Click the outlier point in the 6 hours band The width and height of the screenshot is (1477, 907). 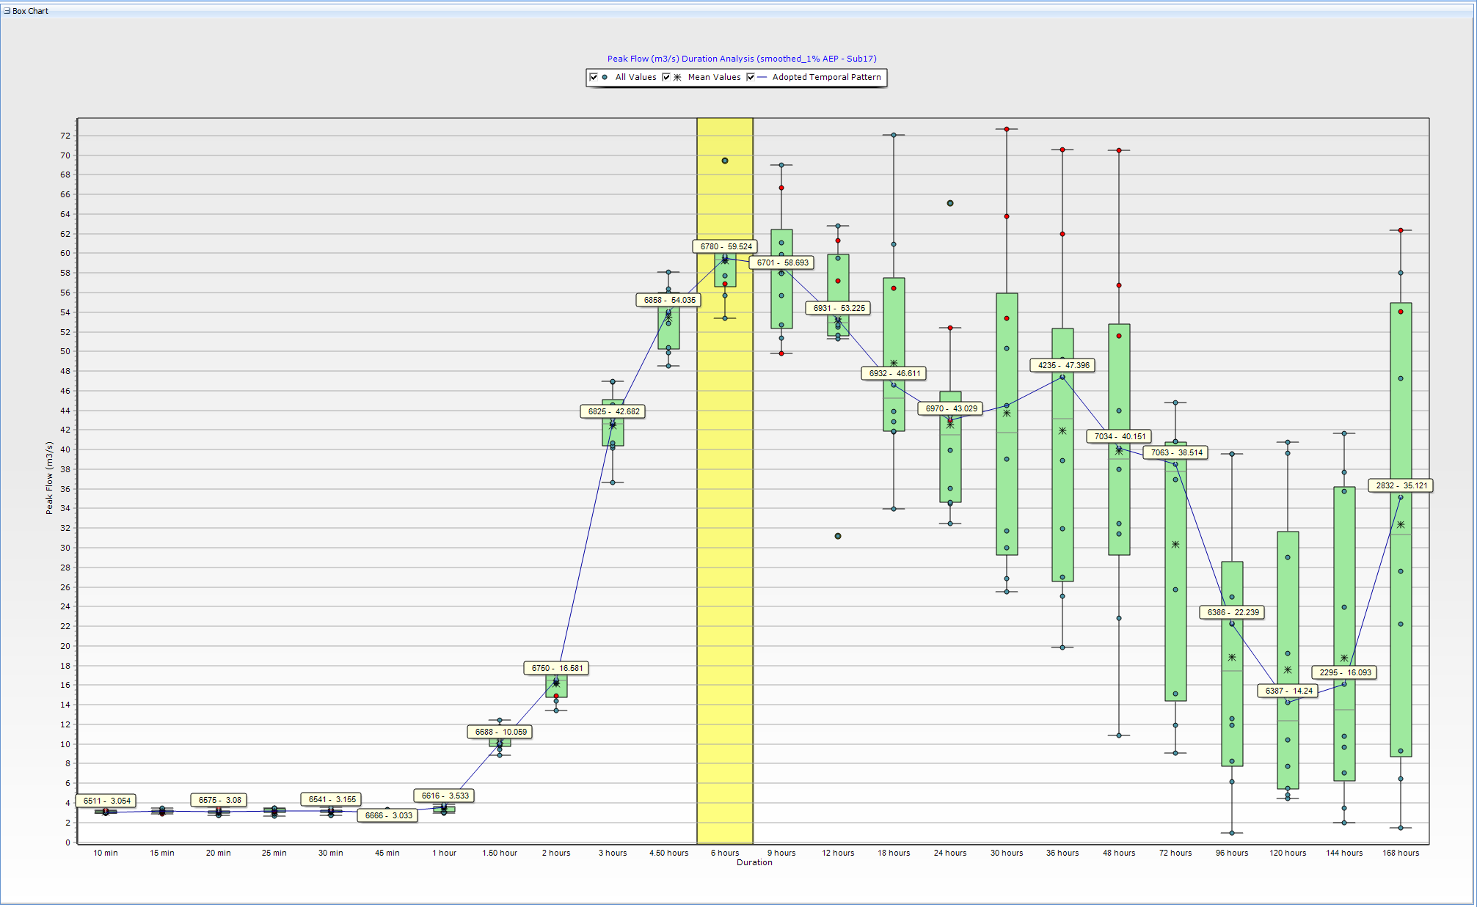pos(725,161)
